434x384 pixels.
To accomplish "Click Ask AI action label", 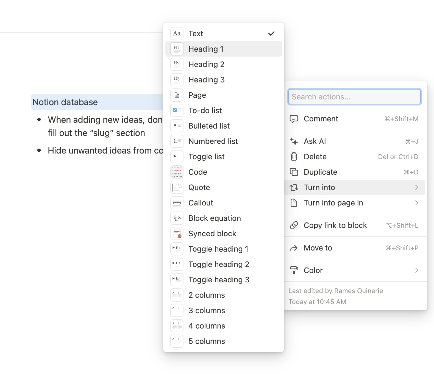I will coord(315,141).
